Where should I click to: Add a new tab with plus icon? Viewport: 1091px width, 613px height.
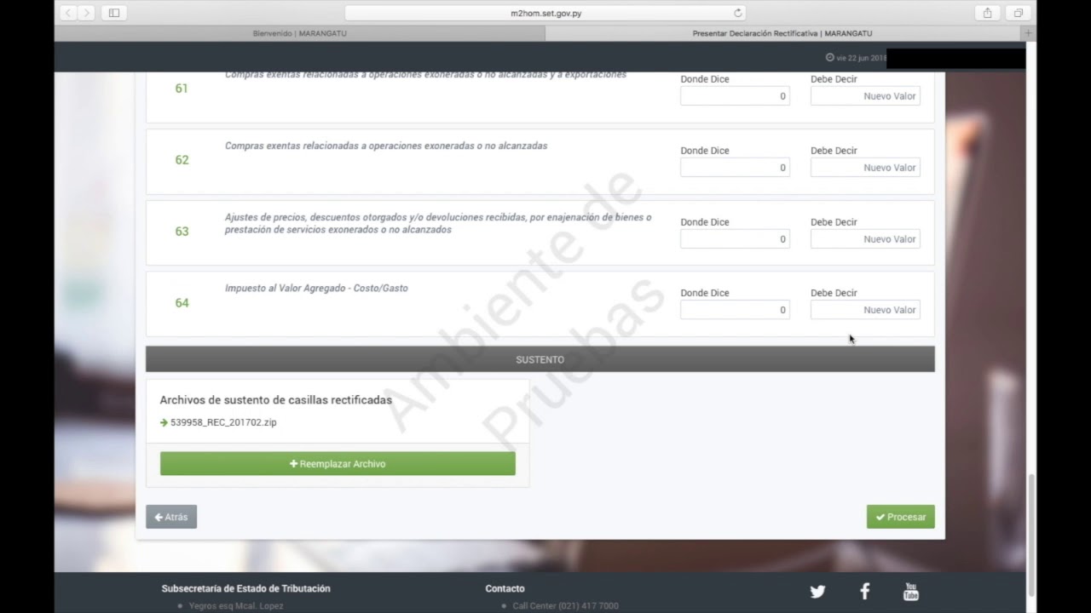click(x=1028, y=33)
